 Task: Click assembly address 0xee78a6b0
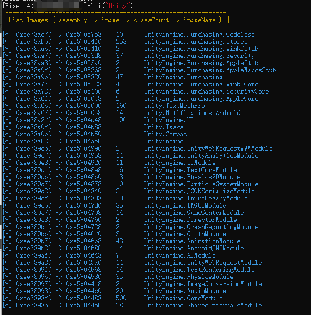click(34, 106)
